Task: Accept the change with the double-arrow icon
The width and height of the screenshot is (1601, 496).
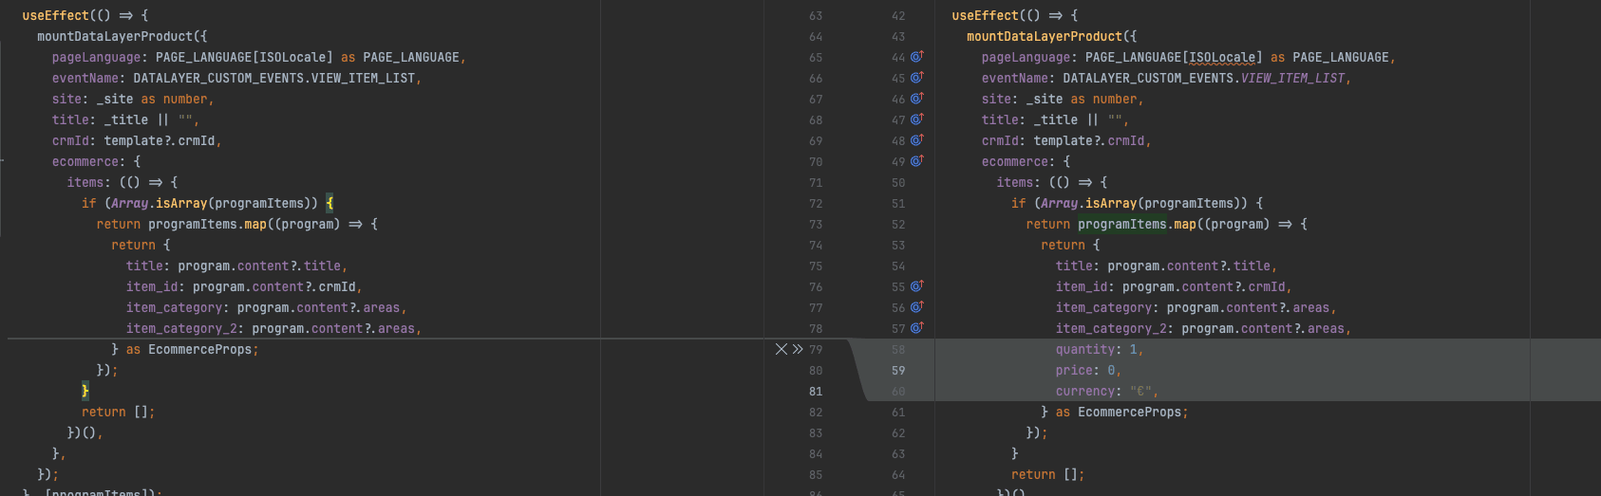Action: tap(798, 349)
